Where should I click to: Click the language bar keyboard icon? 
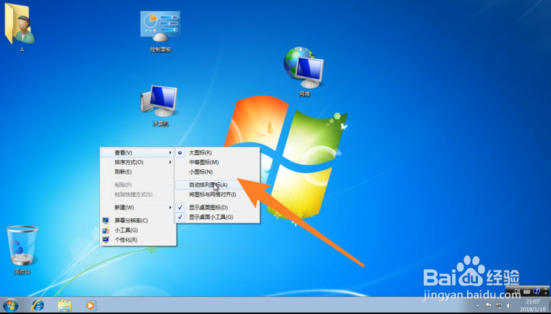527,291
